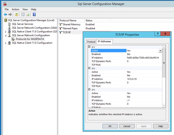
Task: Select the Named Pipes protocol icon
Action: (61, 28)
